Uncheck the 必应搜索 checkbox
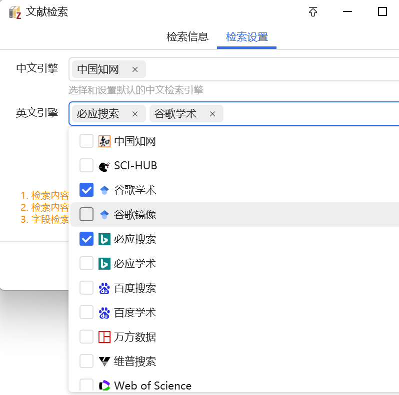 click(x=86, y=239)
